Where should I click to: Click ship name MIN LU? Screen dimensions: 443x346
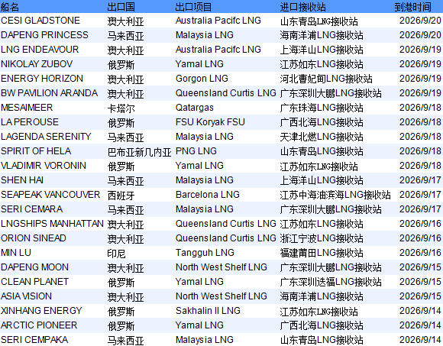tap(16, 253)
